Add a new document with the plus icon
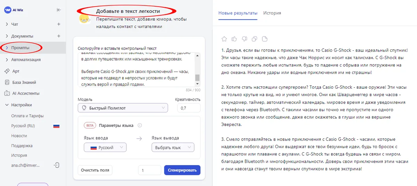Image resolution: width=417 pixels, height=186 pixels. (59, 36)
